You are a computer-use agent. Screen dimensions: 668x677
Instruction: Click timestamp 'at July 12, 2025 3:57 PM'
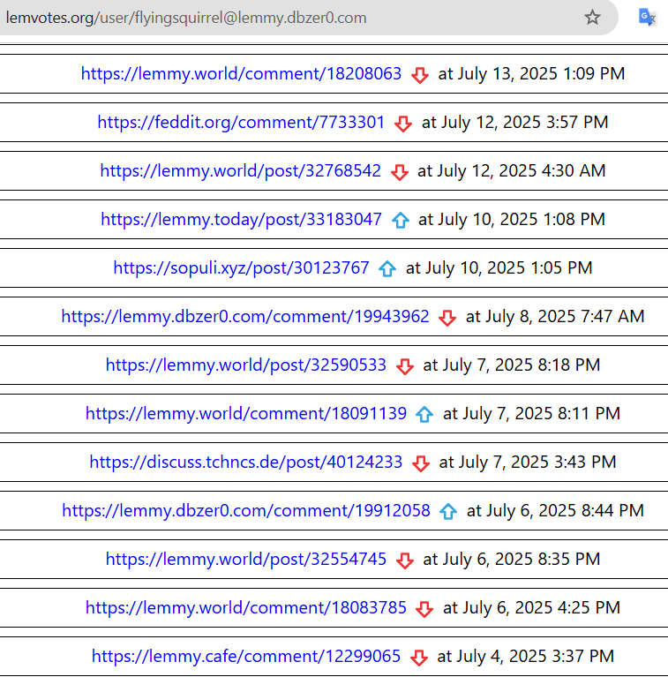[x=514, y=122]
